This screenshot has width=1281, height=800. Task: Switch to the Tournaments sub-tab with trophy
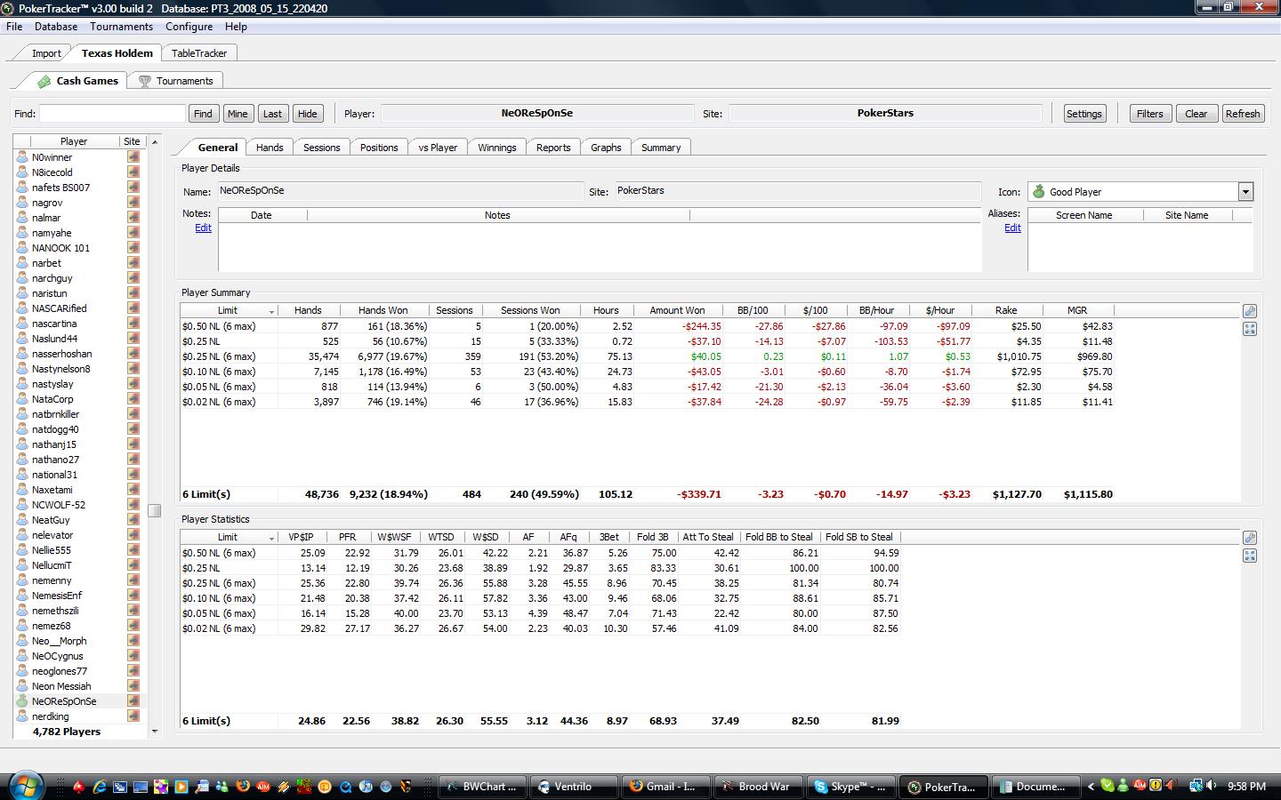[176, 81]
